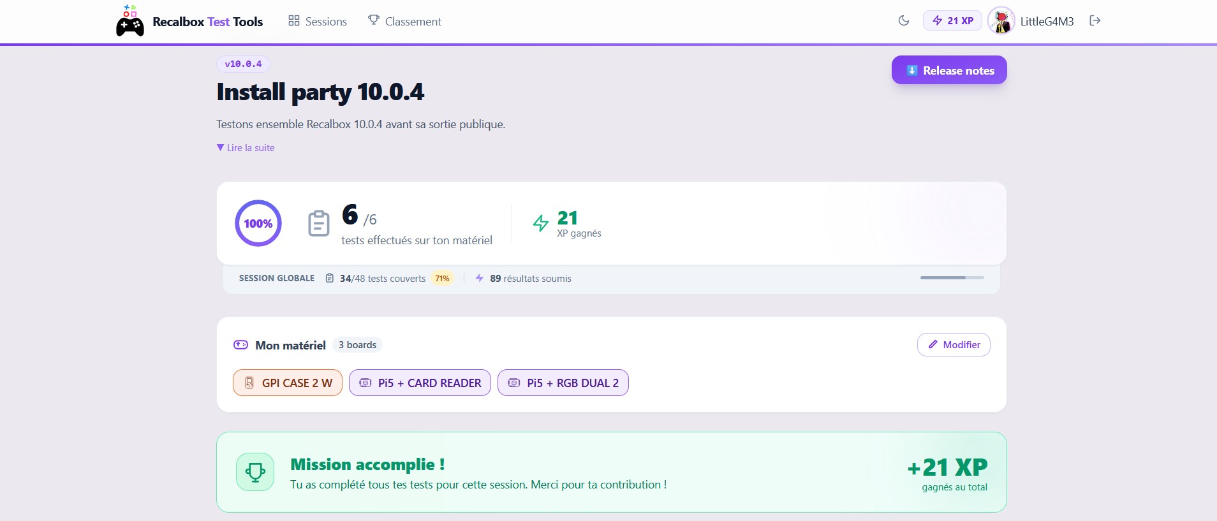The image size is (1217, 521).
Task: Click the 100% progress circle
Action: [x=258, y=223]
